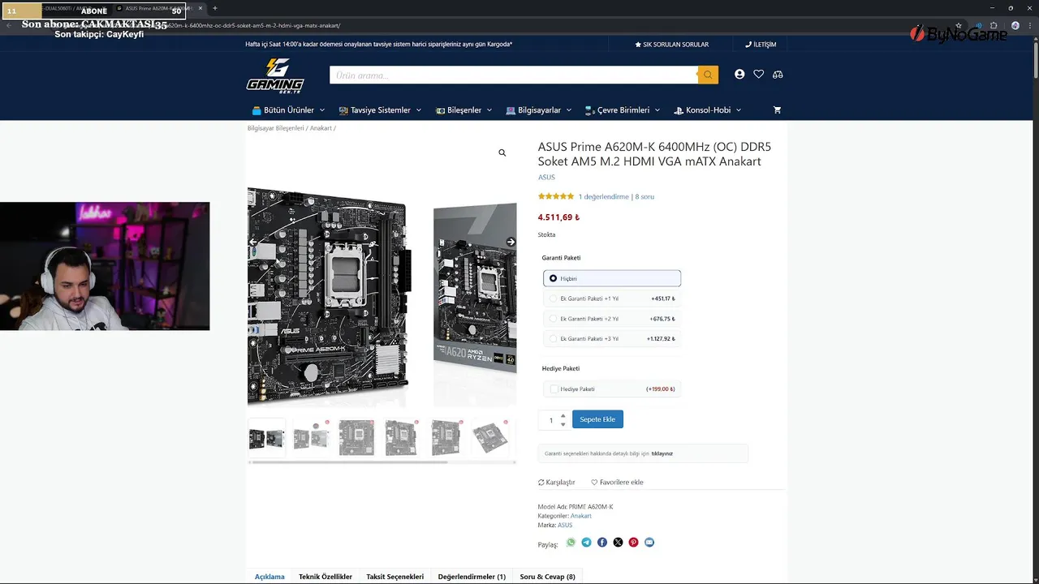This screenshot has width=1039, height=584.
Task: Open the shopping cart icon in navigation
Action: (777, 109)
